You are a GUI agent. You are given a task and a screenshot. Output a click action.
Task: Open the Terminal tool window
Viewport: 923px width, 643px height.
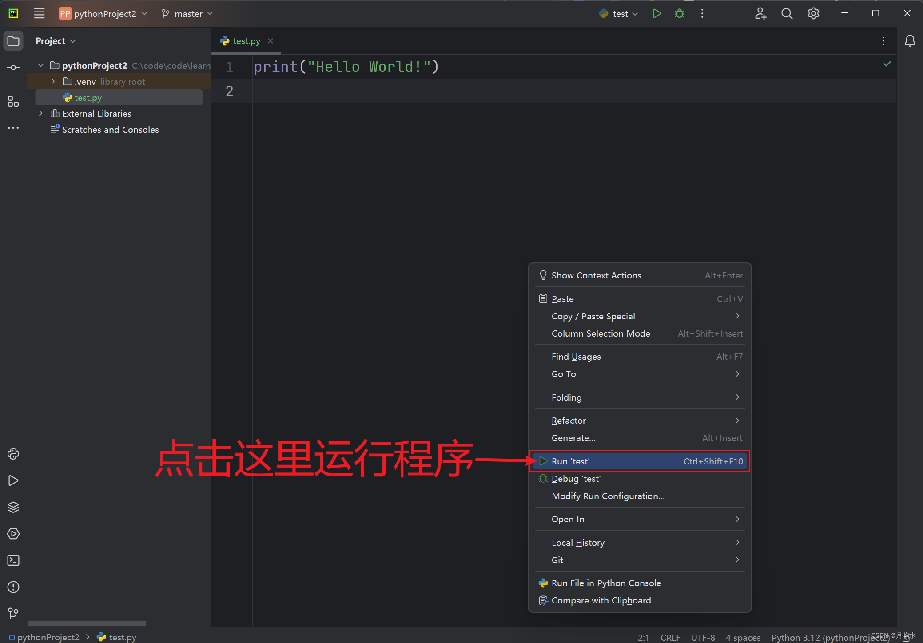(x=13, y=560)
